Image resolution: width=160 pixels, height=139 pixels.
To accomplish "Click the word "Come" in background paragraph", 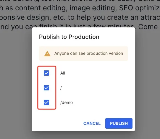I will click(x=148, y=27).
